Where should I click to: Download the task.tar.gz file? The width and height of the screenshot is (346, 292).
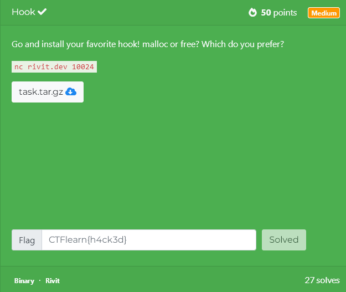(x=48, y=92)
